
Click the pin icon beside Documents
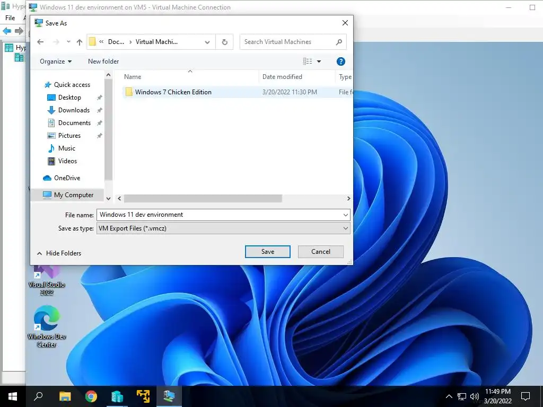click(x=99, y=123)
